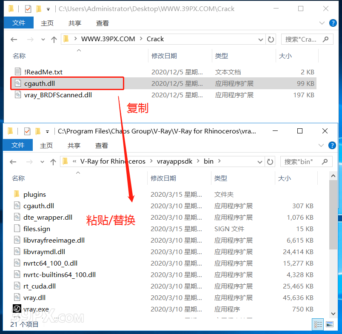This screenshot has width=342, height=334.
Task: Open quick access toolbar dropdown in bin window
Action: [48, 131]
